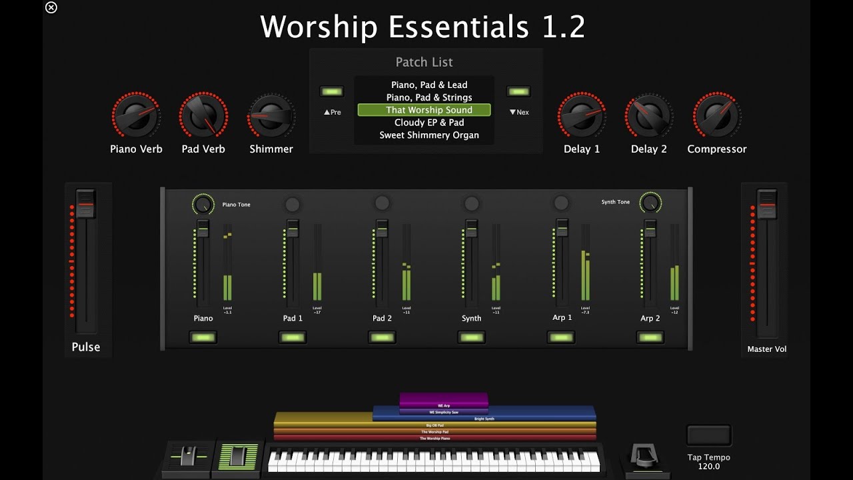
Task: Click the Piano channel volume fader
Action: 203,229
